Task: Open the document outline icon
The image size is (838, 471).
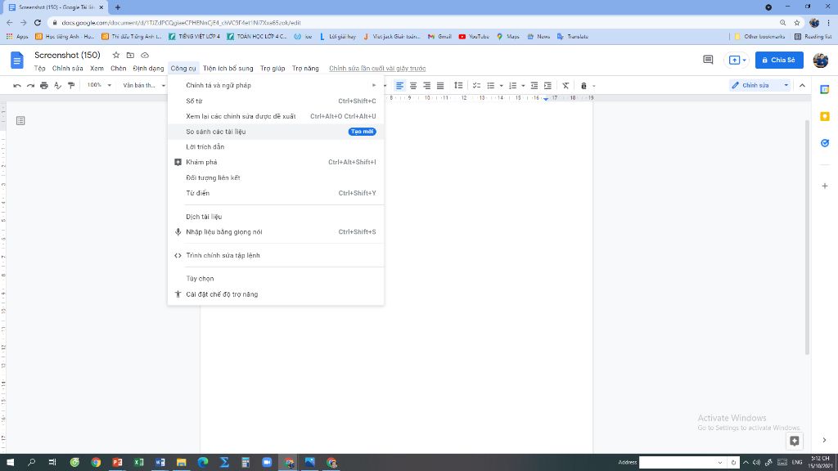Action: point(20,121)
